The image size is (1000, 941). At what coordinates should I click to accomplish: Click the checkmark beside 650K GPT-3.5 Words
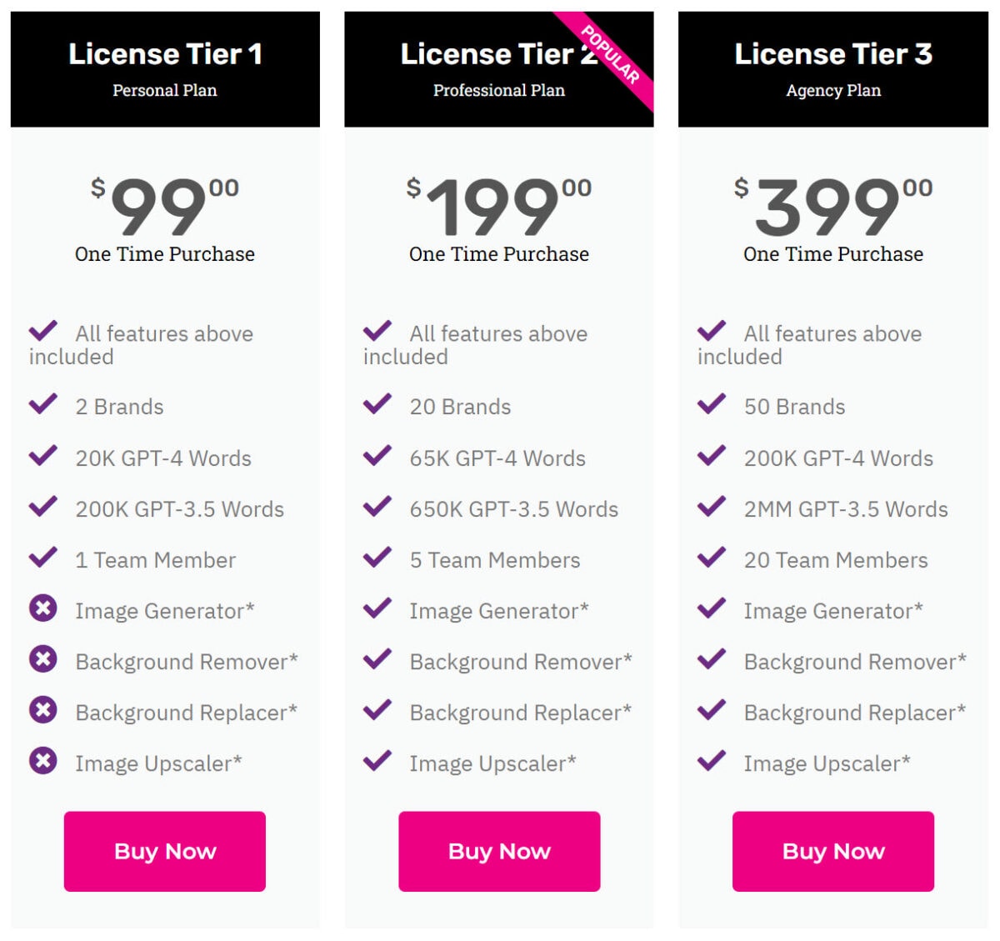tap(377, 506)
